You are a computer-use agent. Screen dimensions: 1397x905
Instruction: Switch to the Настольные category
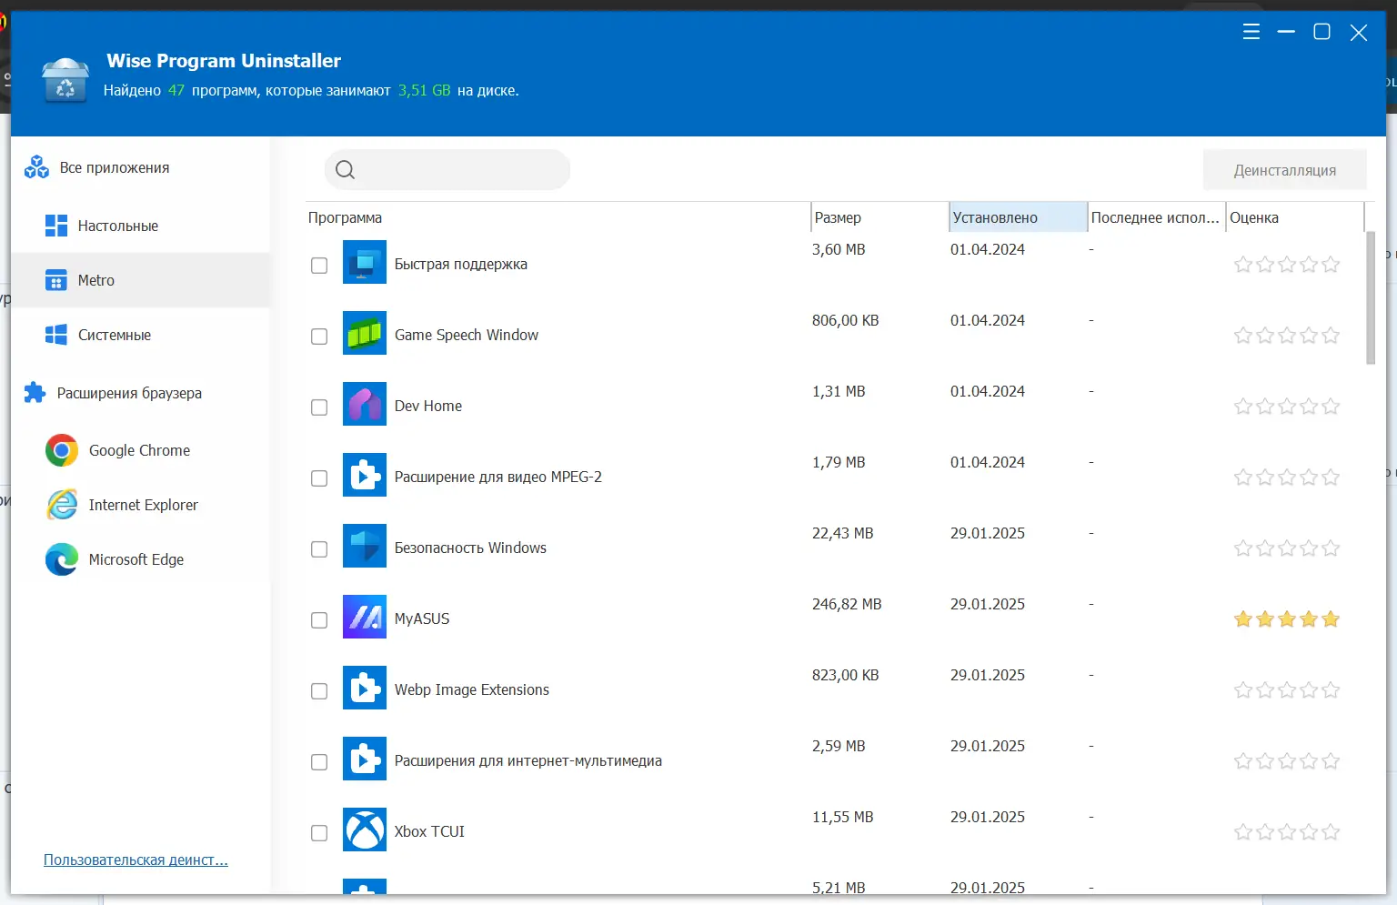point(117,226)
